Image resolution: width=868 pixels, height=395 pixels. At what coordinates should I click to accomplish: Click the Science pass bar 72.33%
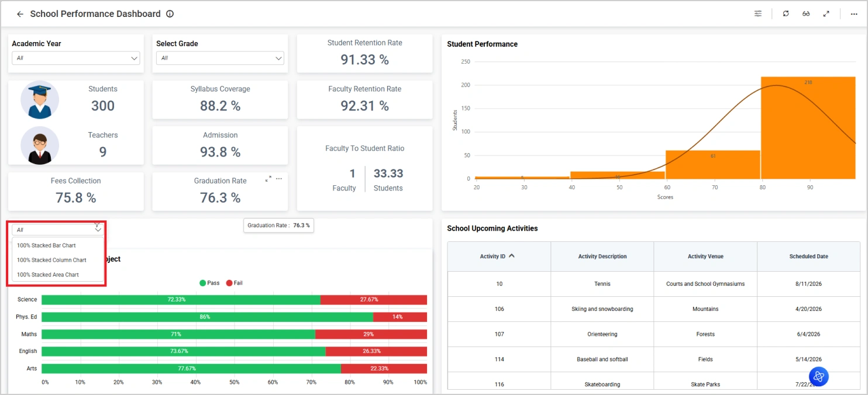pyautogui.click(x=181, y=300)
